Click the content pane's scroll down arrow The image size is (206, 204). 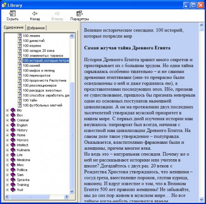(x=201, y=199)
